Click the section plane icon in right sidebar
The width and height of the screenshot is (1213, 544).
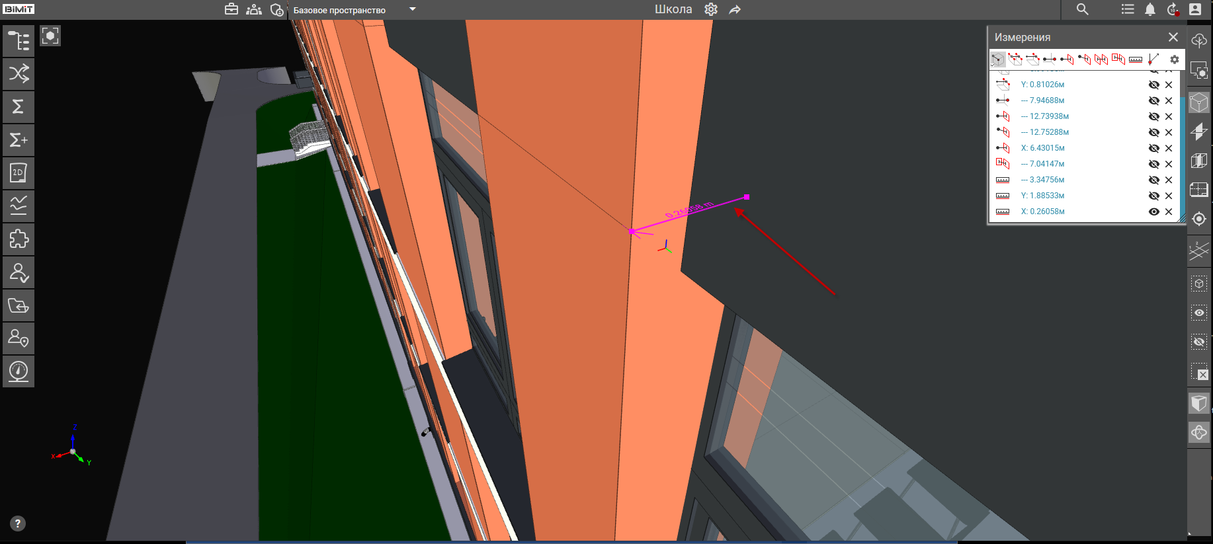[x=1198, y=250]
